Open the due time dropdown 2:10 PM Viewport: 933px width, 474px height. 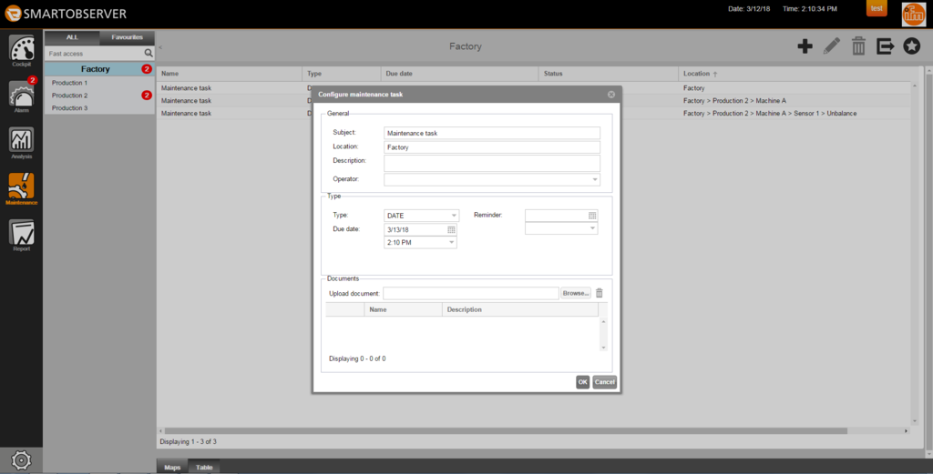click(452, 242)
